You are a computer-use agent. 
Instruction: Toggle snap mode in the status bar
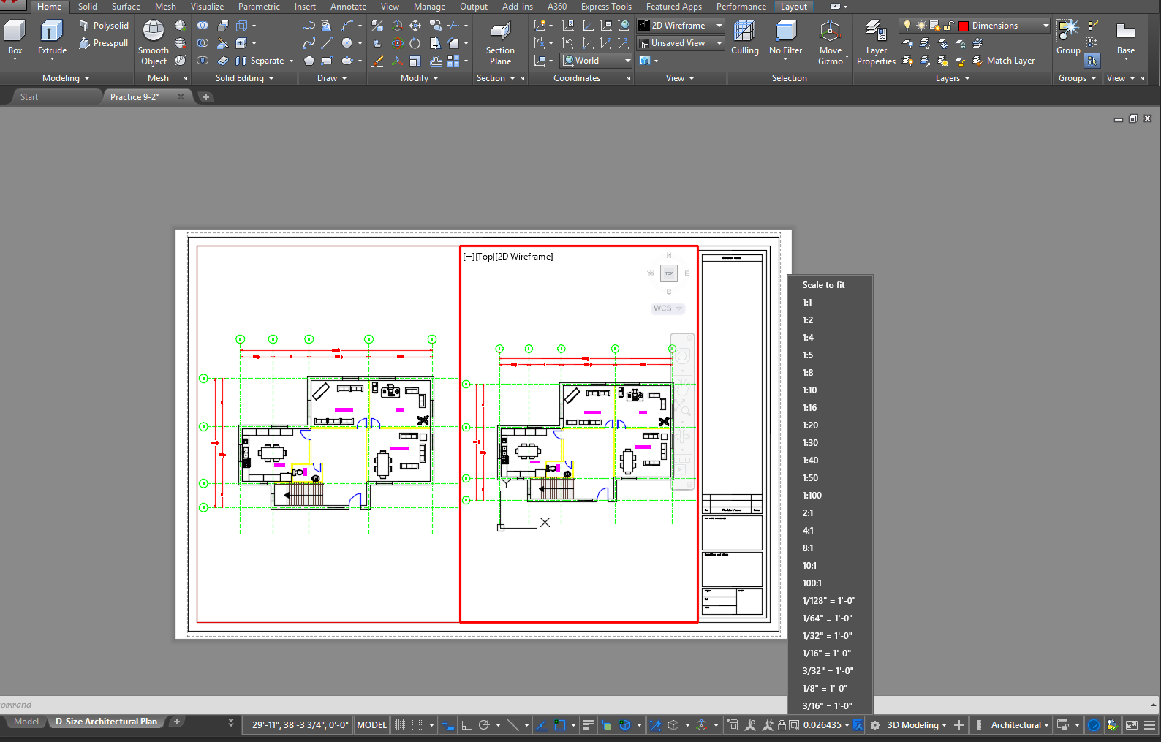click(417, 725)
